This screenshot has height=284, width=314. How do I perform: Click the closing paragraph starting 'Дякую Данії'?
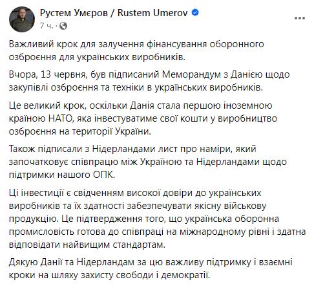[x=151, y=268]
